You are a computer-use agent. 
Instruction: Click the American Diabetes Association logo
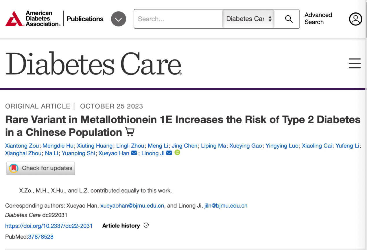pyautogui.click(x=33, y=19)
